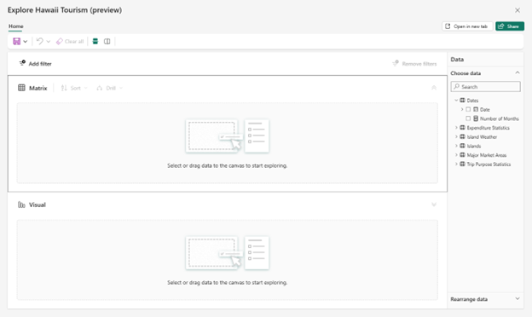
Task: Click the Search data field
Action: (x=485, y=86)
